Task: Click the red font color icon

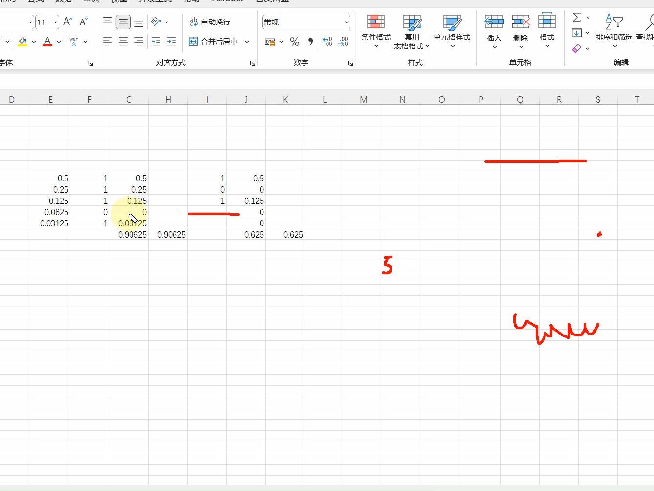Action: pyautogui.click(x=47, y=42)
